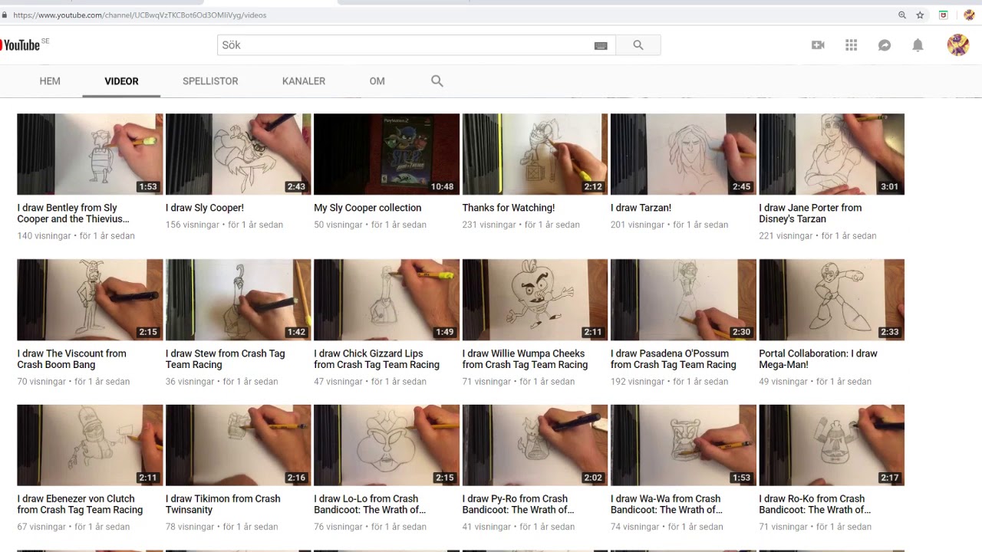982x552 pixels.
Task: Open 'I draw Py-Ro from Crash Bandicoot' title
Action: coord(518,504)
